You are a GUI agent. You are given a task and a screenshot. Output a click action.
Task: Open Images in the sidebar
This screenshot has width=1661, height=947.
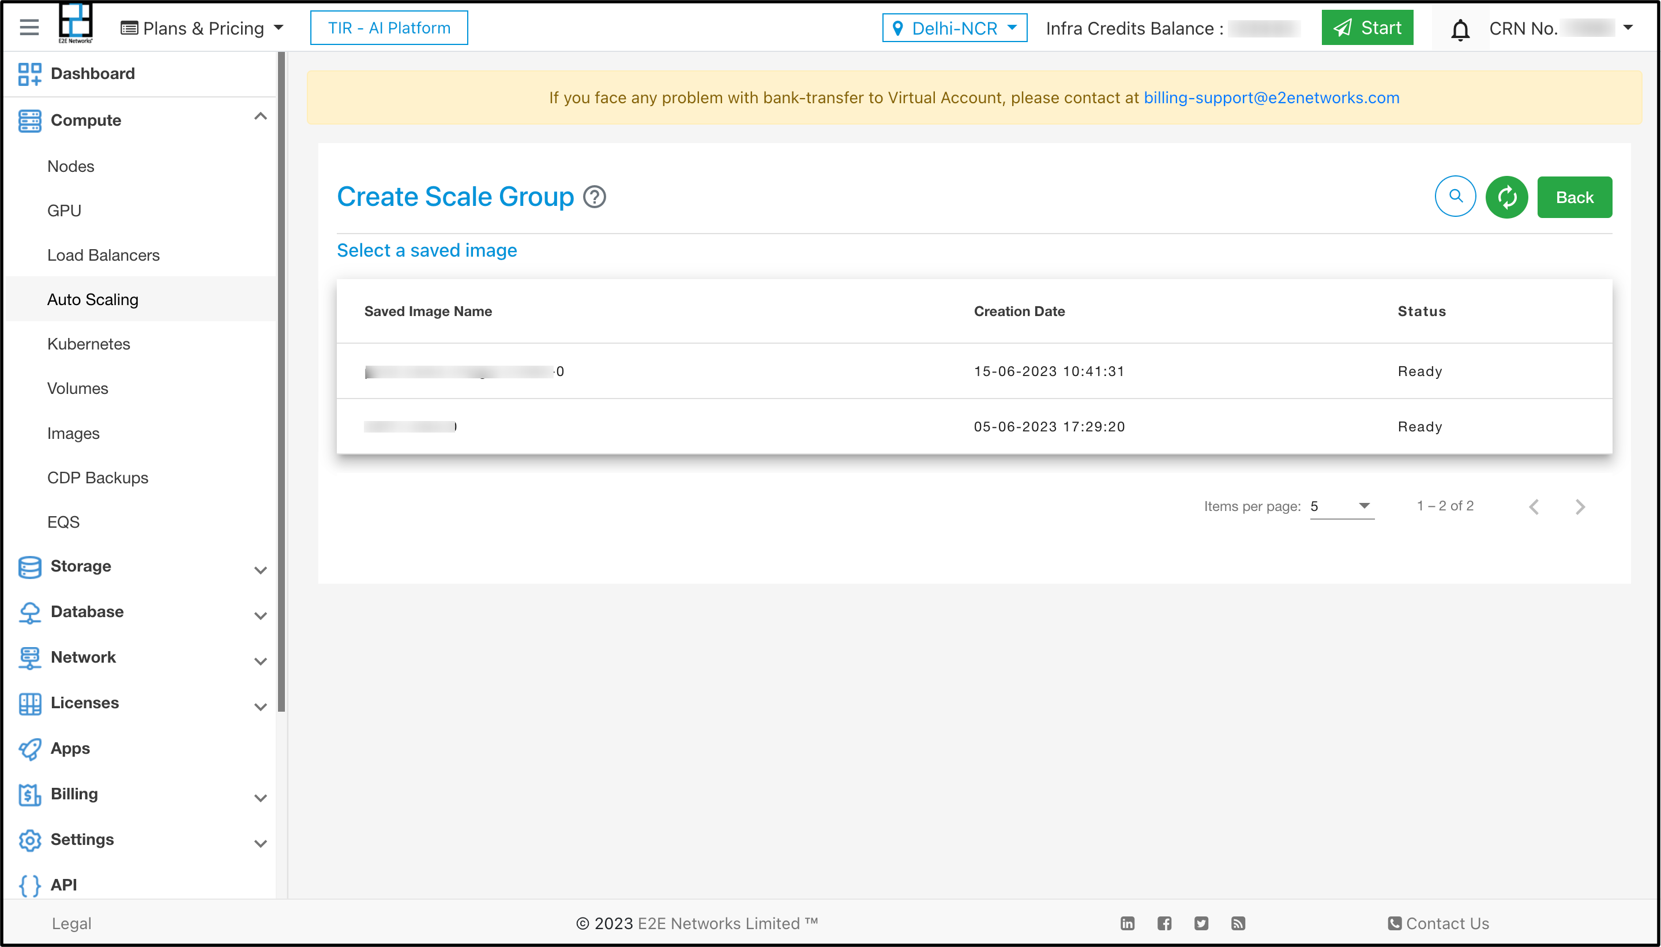pyautogui.click(x=73, y=433)
